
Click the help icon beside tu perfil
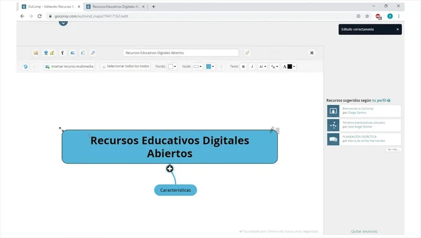pyautogui.click(x=389, y=100)
